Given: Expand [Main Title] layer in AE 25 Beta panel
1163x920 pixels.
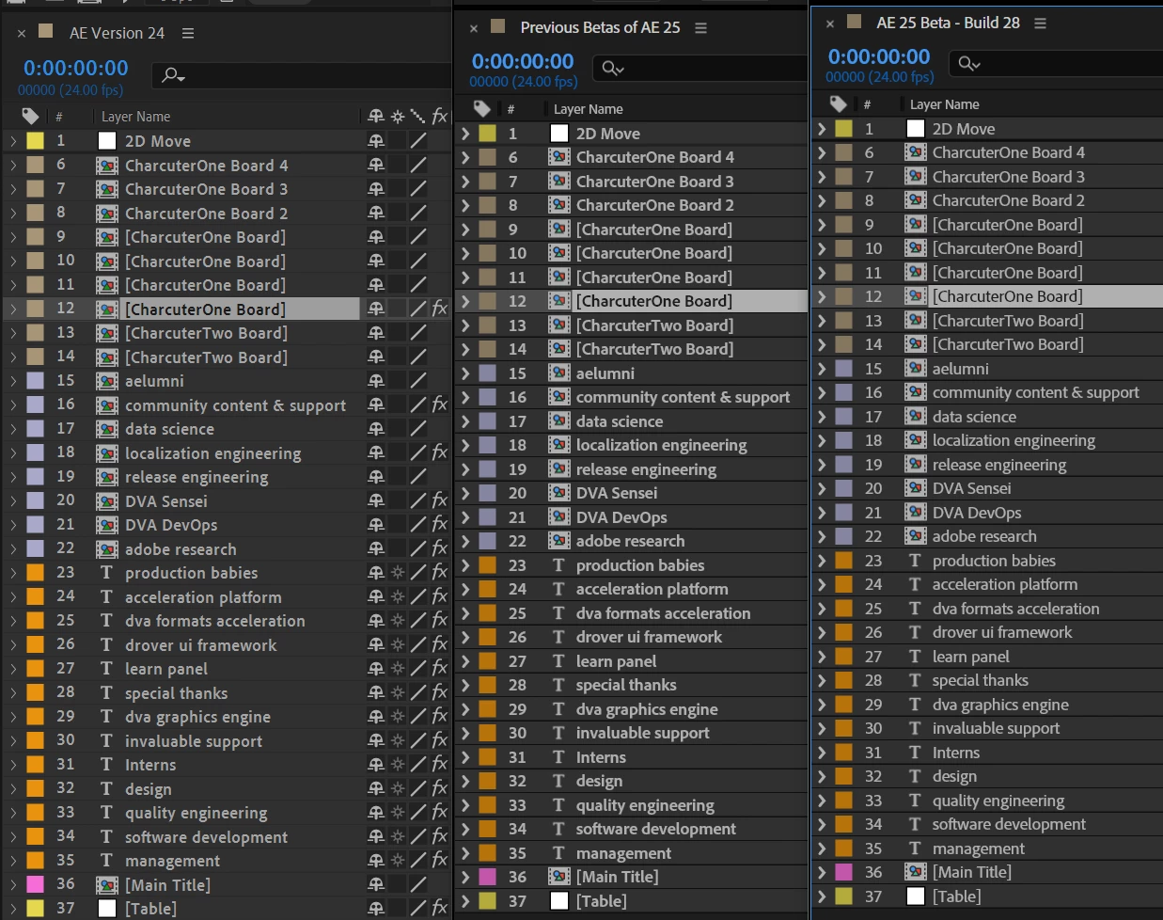Looking at the screenshot, I should (x=821, y=871).
